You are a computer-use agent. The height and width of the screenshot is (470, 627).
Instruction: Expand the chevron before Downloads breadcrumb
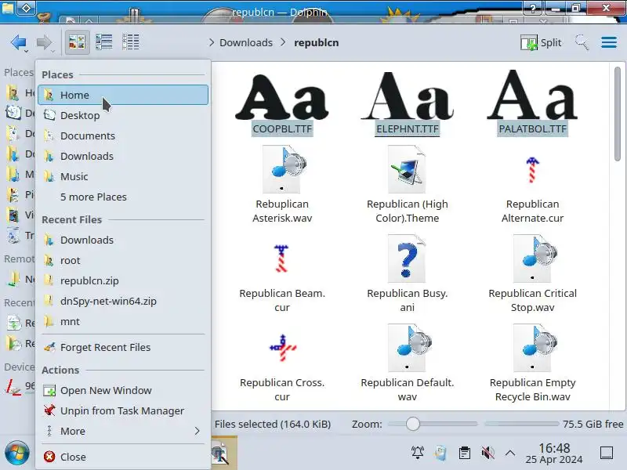[x=212, y=42]
